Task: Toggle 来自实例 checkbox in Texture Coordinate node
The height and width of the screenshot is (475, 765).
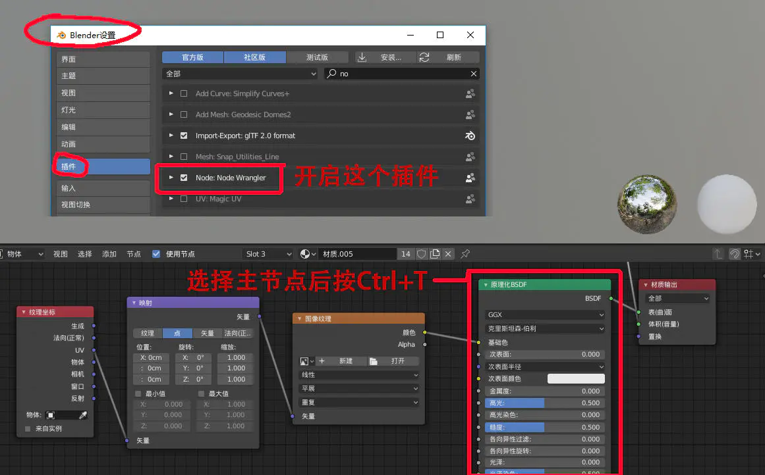Action: point(28,429)
